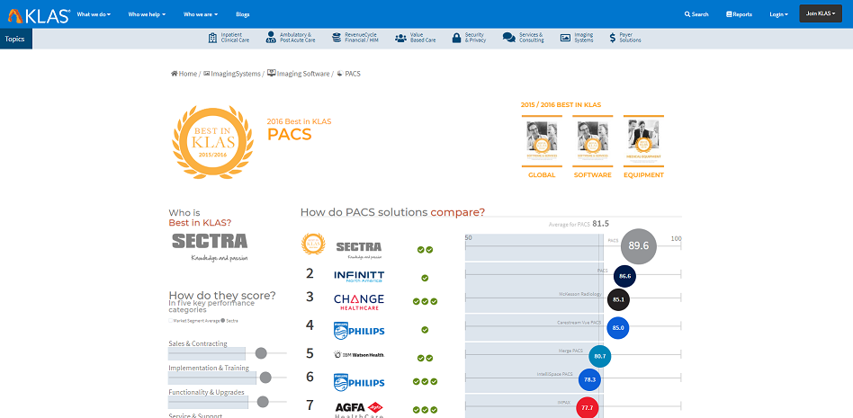The height and width of the screenshot is (418, 853).
Task: Select Security & Privacy lock icon
Action: pyautogui.click(x=456, y=38)
